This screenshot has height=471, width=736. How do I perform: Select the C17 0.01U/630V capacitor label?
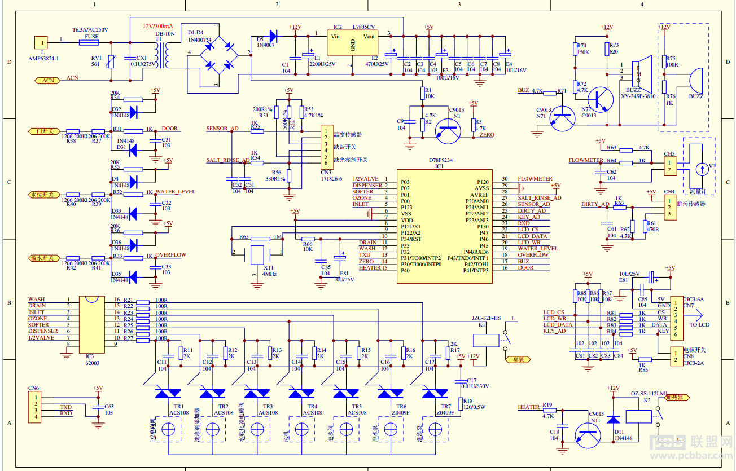(x=475, y=383)
